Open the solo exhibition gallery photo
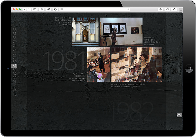The image size is (196, 137). tap(121, 31)
